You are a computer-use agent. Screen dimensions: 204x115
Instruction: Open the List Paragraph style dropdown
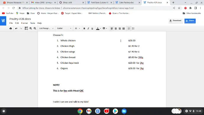[x=46, y=28]
